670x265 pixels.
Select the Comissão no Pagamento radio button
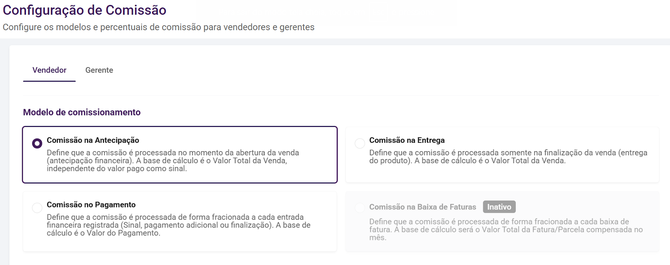click(37, 208)
